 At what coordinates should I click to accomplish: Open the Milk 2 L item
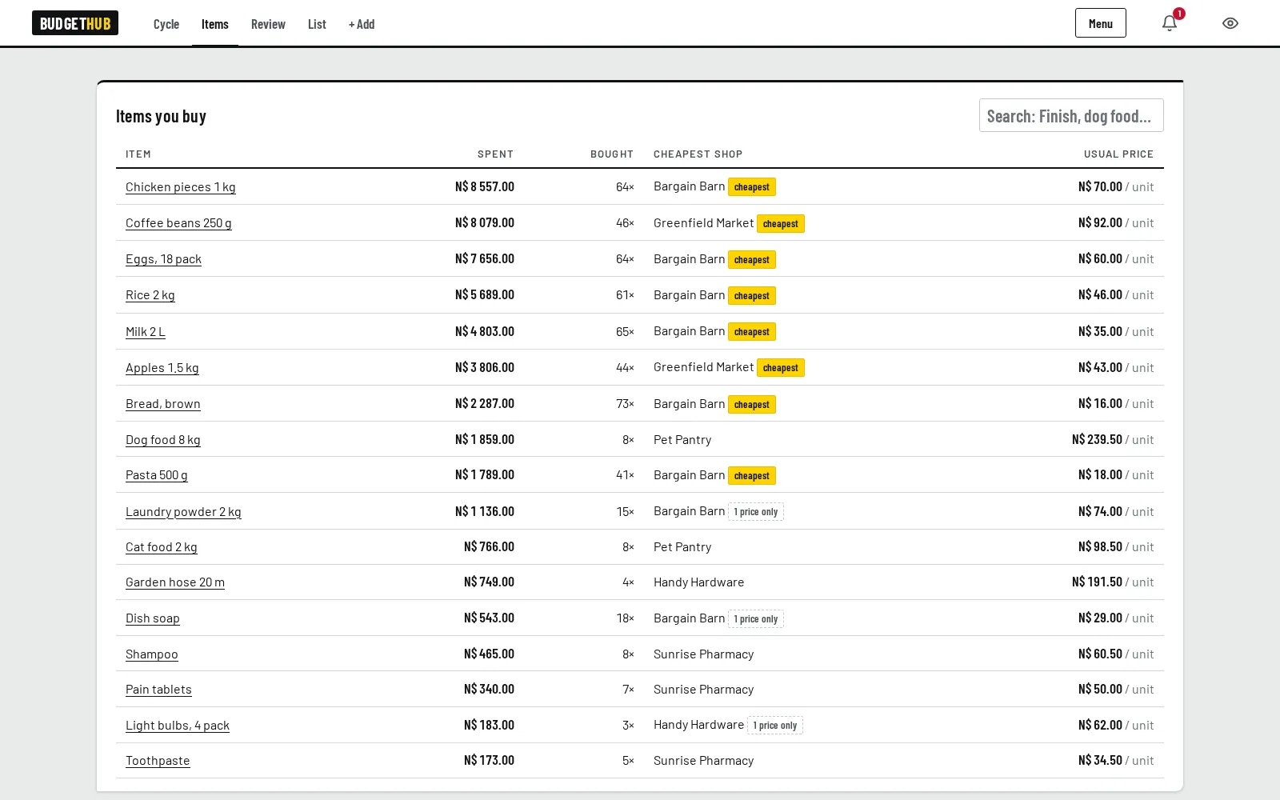coord(146,332)
